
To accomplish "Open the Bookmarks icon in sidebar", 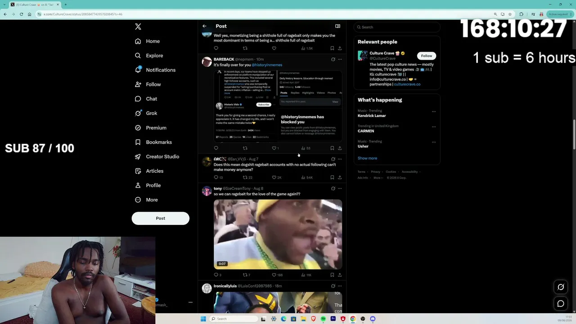I will click(x=138, y=142).
